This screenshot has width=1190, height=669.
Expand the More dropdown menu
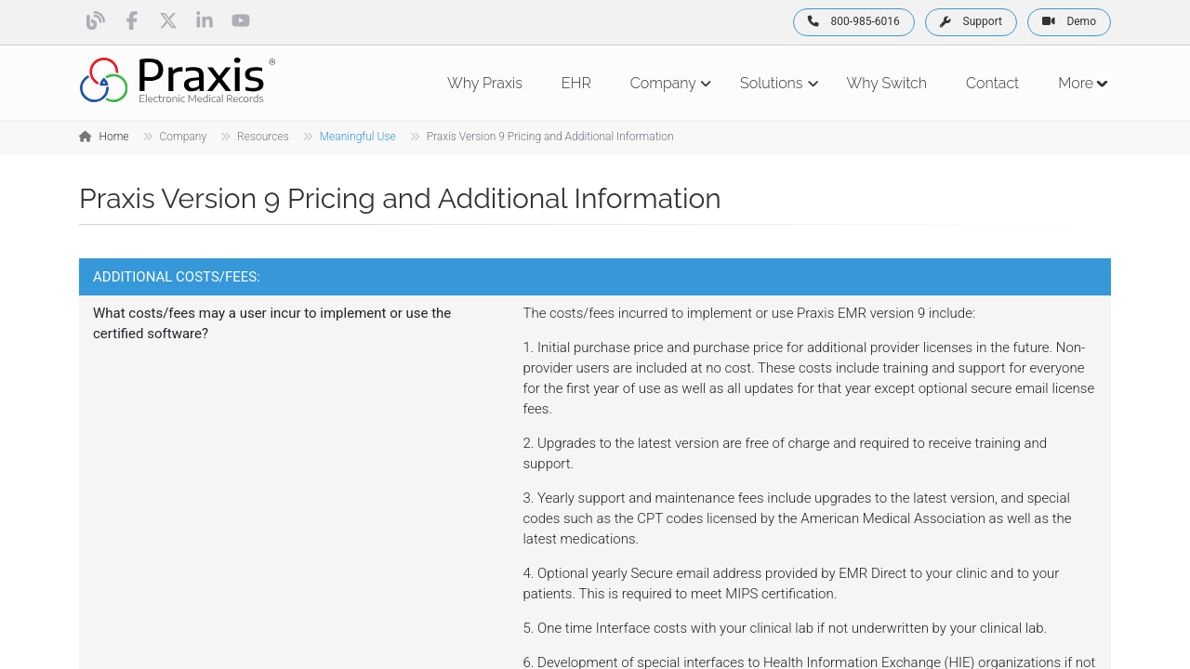pos(1082,84)
